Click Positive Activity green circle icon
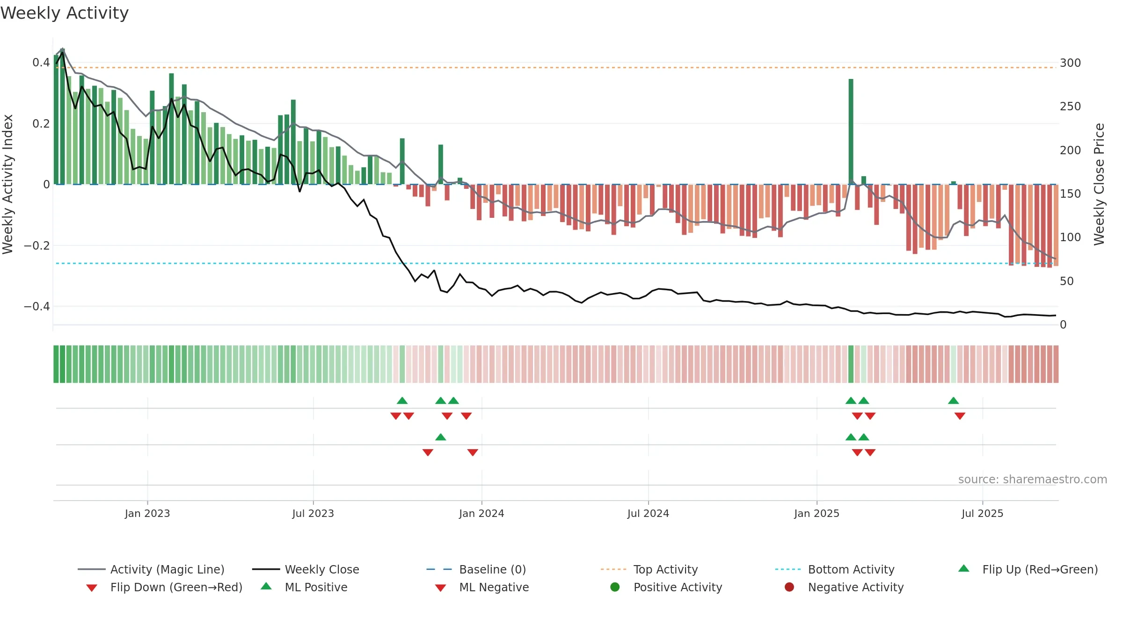Image resolution: width=1123 pixels, height=631 pixels. point(615,587)
